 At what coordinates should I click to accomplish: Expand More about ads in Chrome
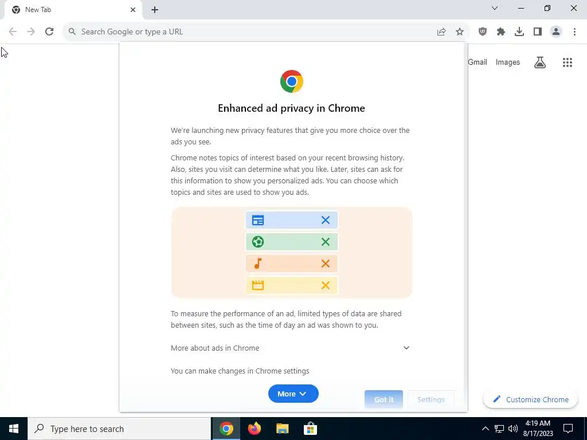click(x=291, y=348)
